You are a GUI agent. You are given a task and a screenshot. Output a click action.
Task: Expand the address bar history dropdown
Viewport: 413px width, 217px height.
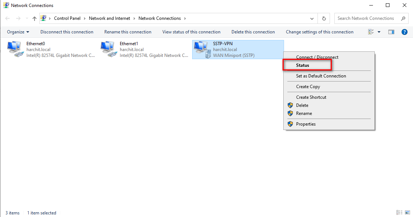point(312,18)
